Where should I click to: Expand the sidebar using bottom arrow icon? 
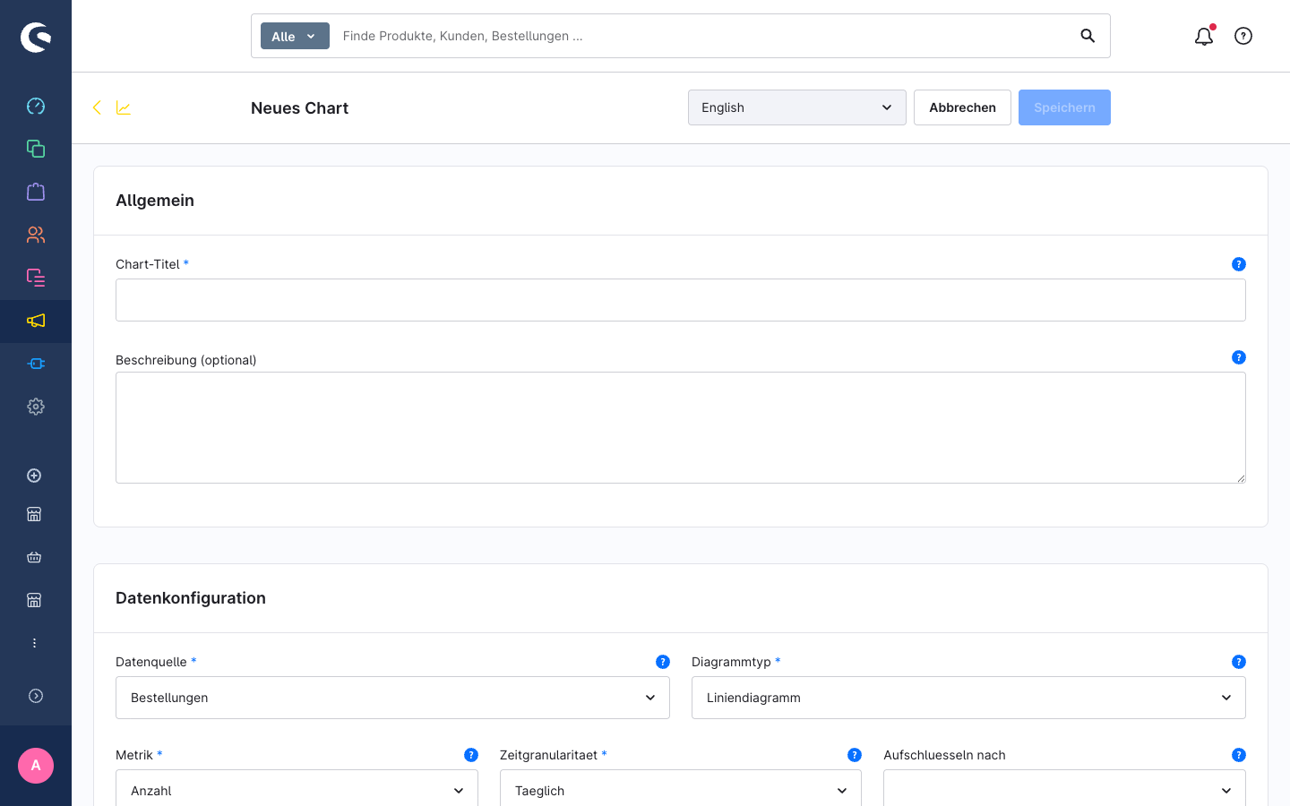pyautogui.click(x=36, y=696)
